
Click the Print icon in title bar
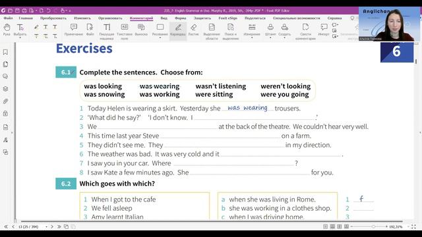[x=24, y=11]
